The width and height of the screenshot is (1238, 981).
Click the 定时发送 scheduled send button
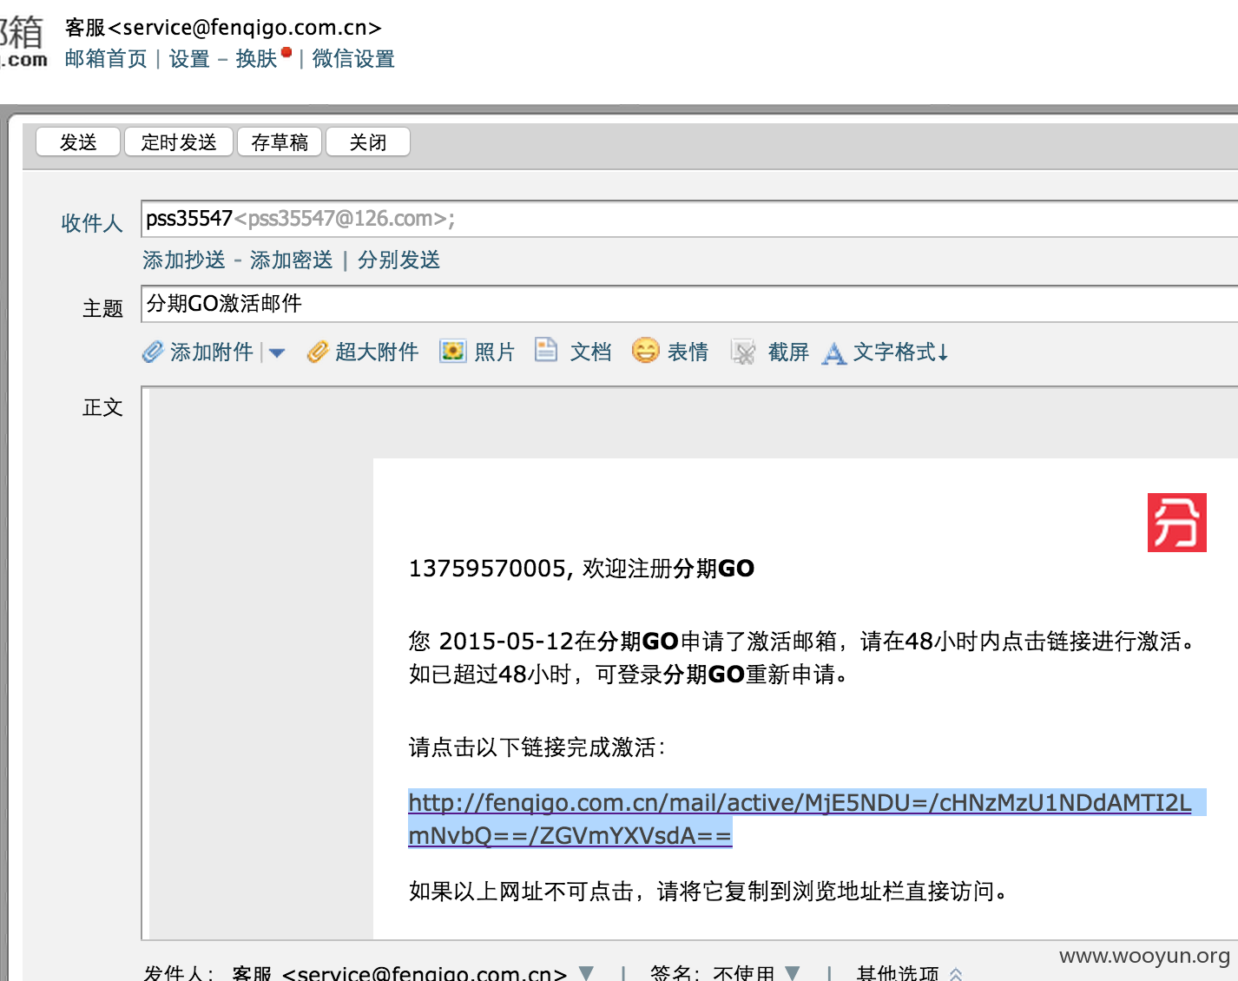(x=179, y=142)
